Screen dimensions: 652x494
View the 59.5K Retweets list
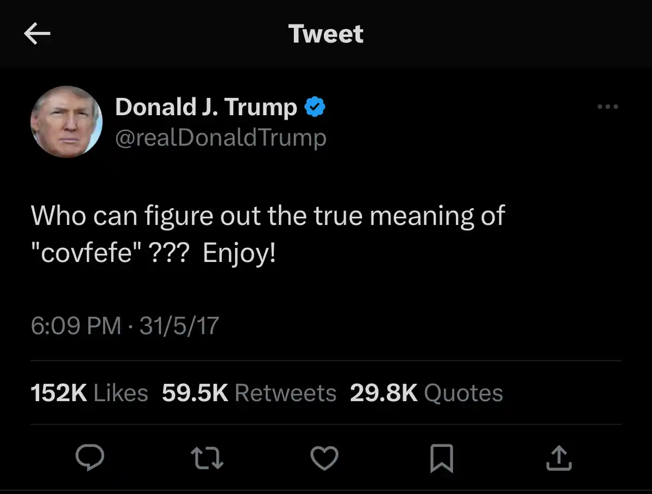point(249,393)
